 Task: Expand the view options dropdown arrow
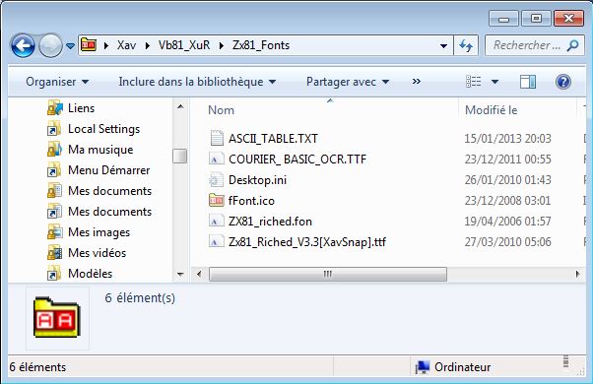[494, 82]
